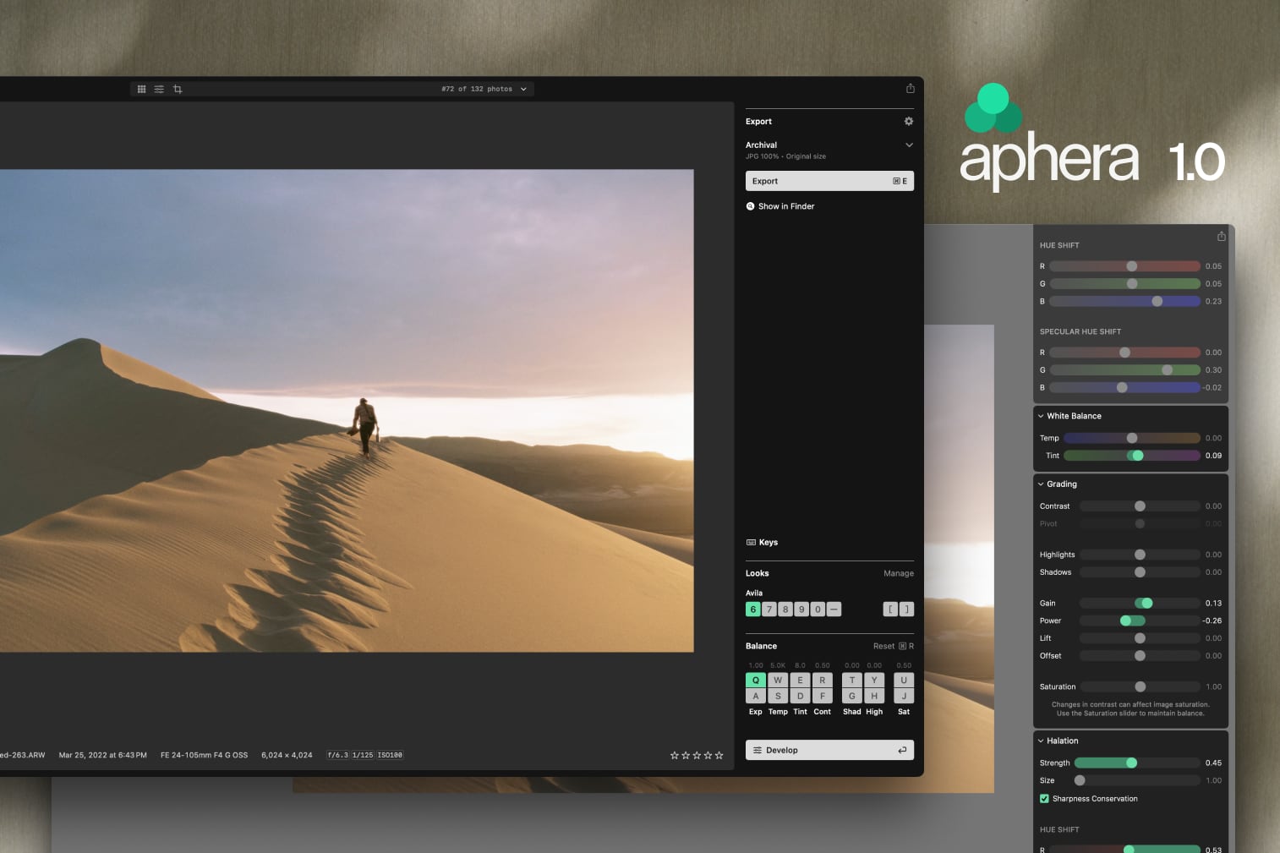Click the 1/125 shutter speed tag
1280x853 pixels.
click(363, 755)
